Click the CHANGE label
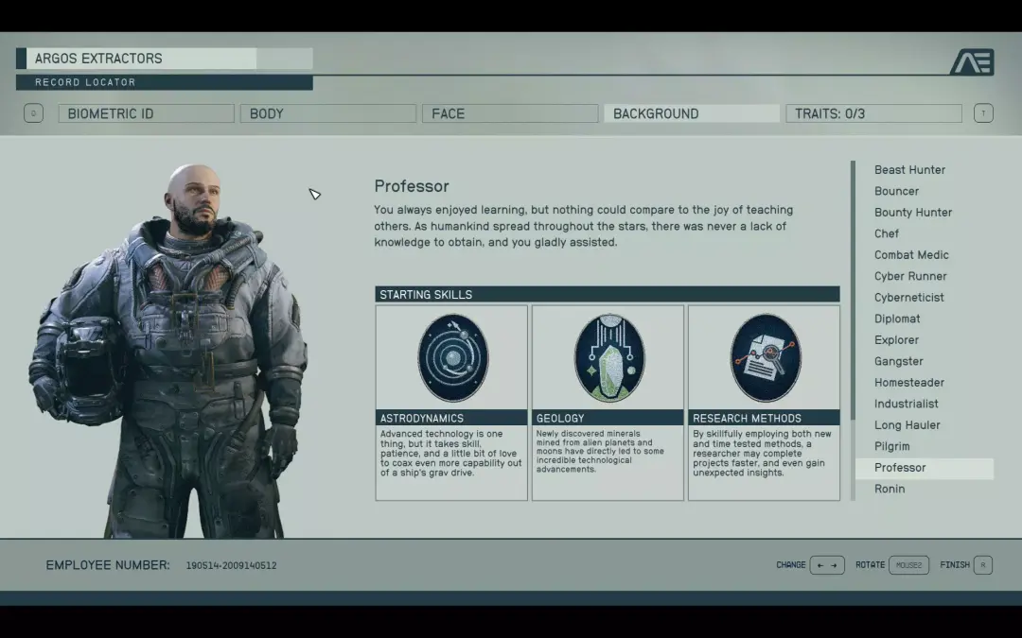Viewport: 1022px width, 638px height. (790, 565)
